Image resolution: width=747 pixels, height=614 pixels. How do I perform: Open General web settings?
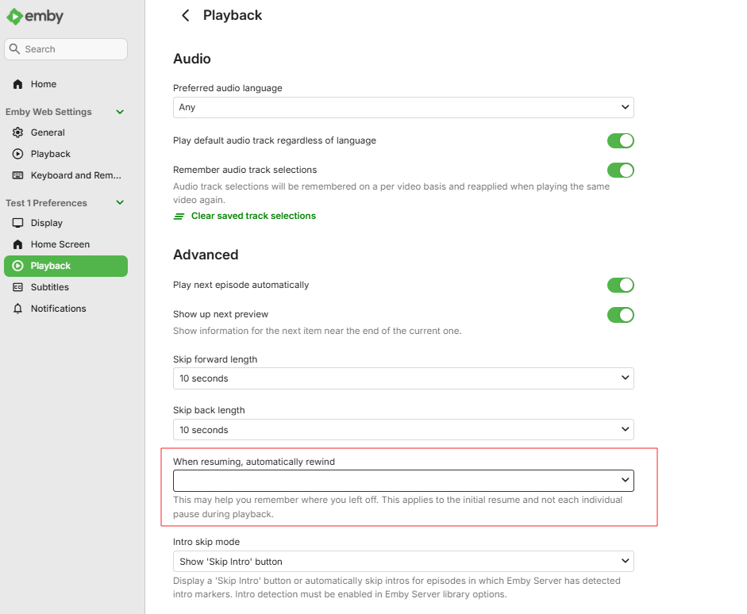tap(66, 132)
